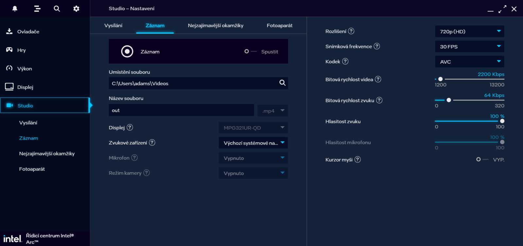
Task: Open Displej in the sidebar
Action: (x=45, y=87)
